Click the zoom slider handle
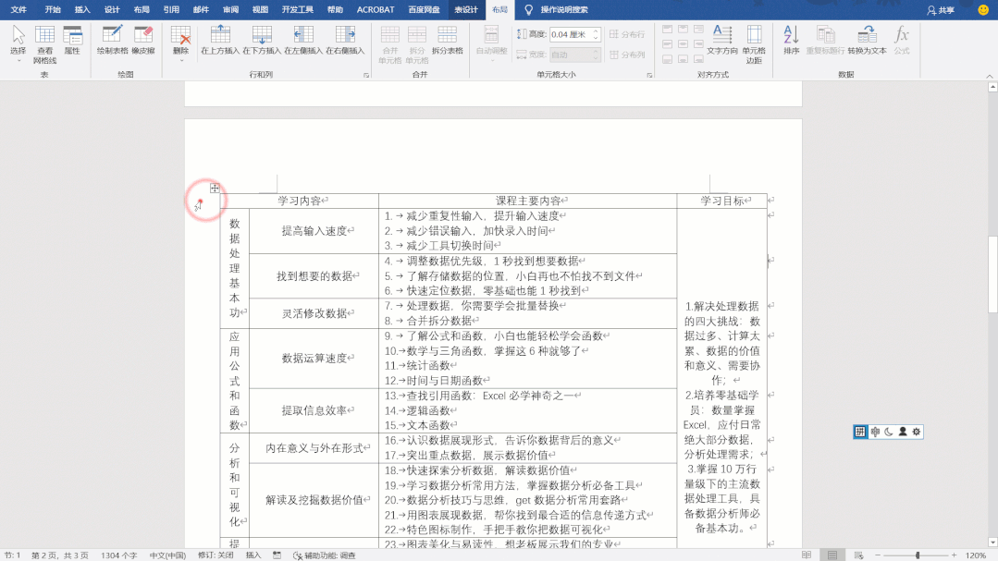998x561 pixels. (x=918, y=555)
